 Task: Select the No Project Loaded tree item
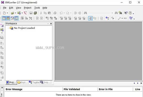pos(24,28)
